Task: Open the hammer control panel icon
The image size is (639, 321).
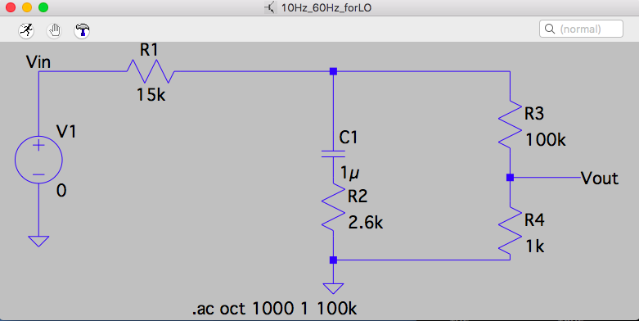Action: pyautogui.click(x=82, y=30)
